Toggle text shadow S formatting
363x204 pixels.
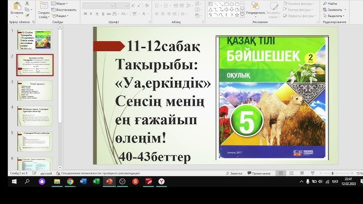click(x=103, y=14)
